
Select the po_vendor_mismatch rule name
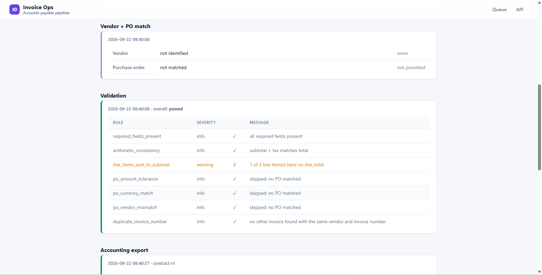click(x=135, y=207)
